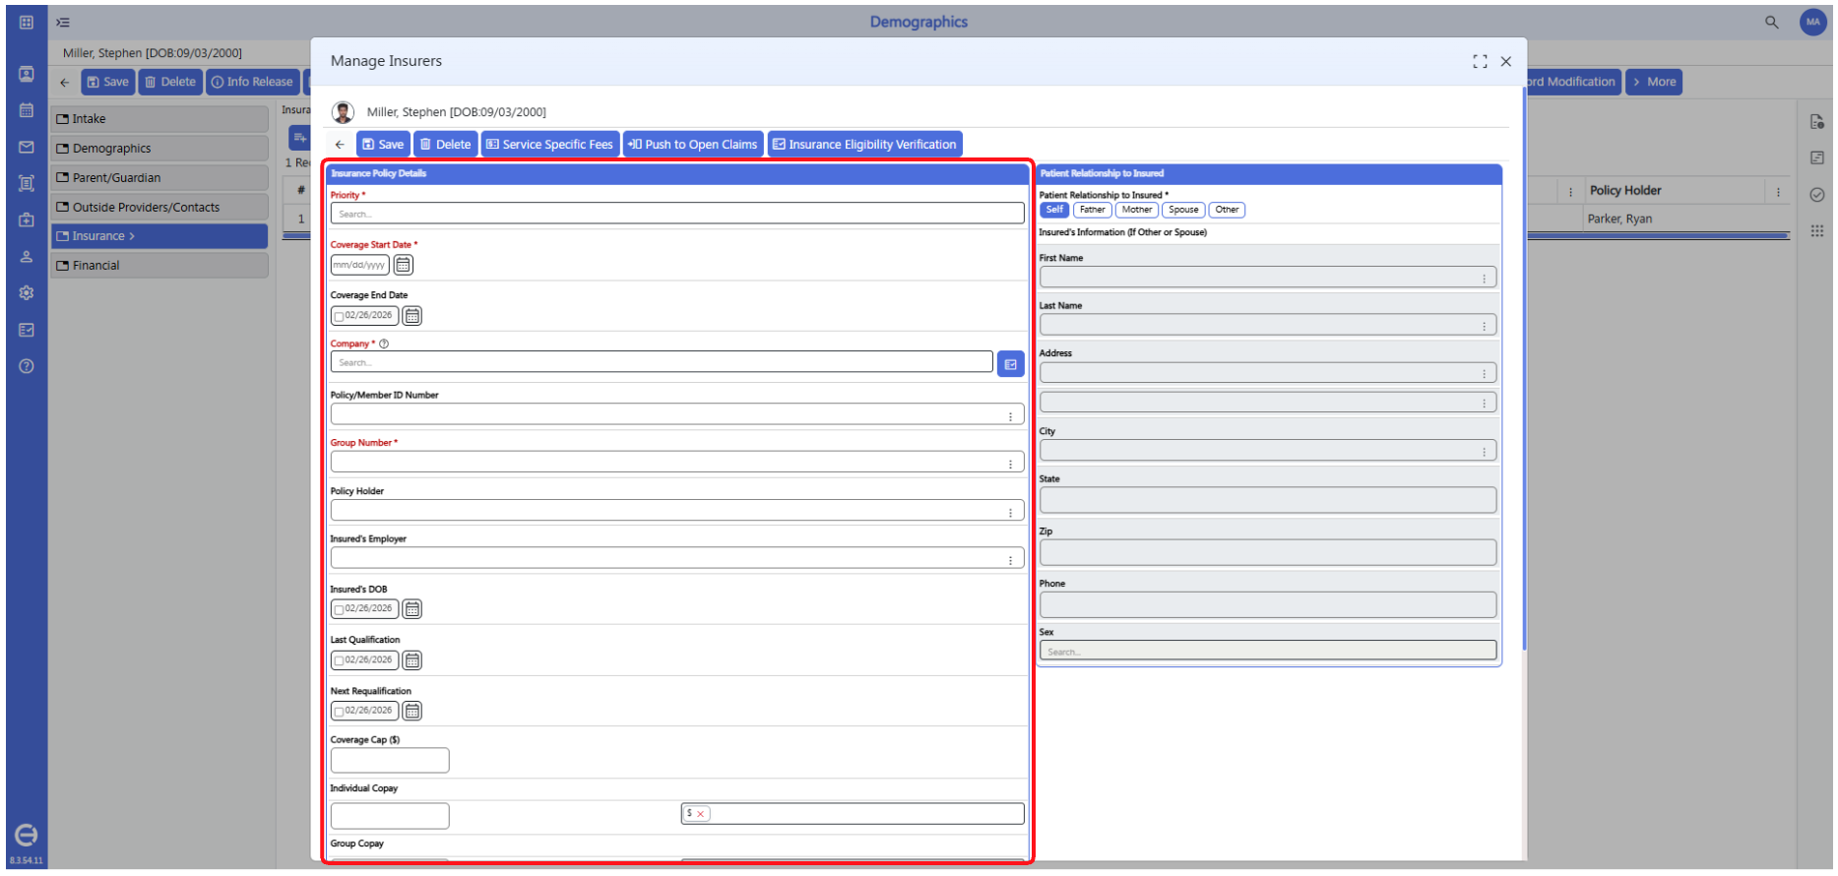Click Info Release button in background toolbar
Viewport: 1838px width, 876px height.
pyautogui.click(x=252, y=82)
